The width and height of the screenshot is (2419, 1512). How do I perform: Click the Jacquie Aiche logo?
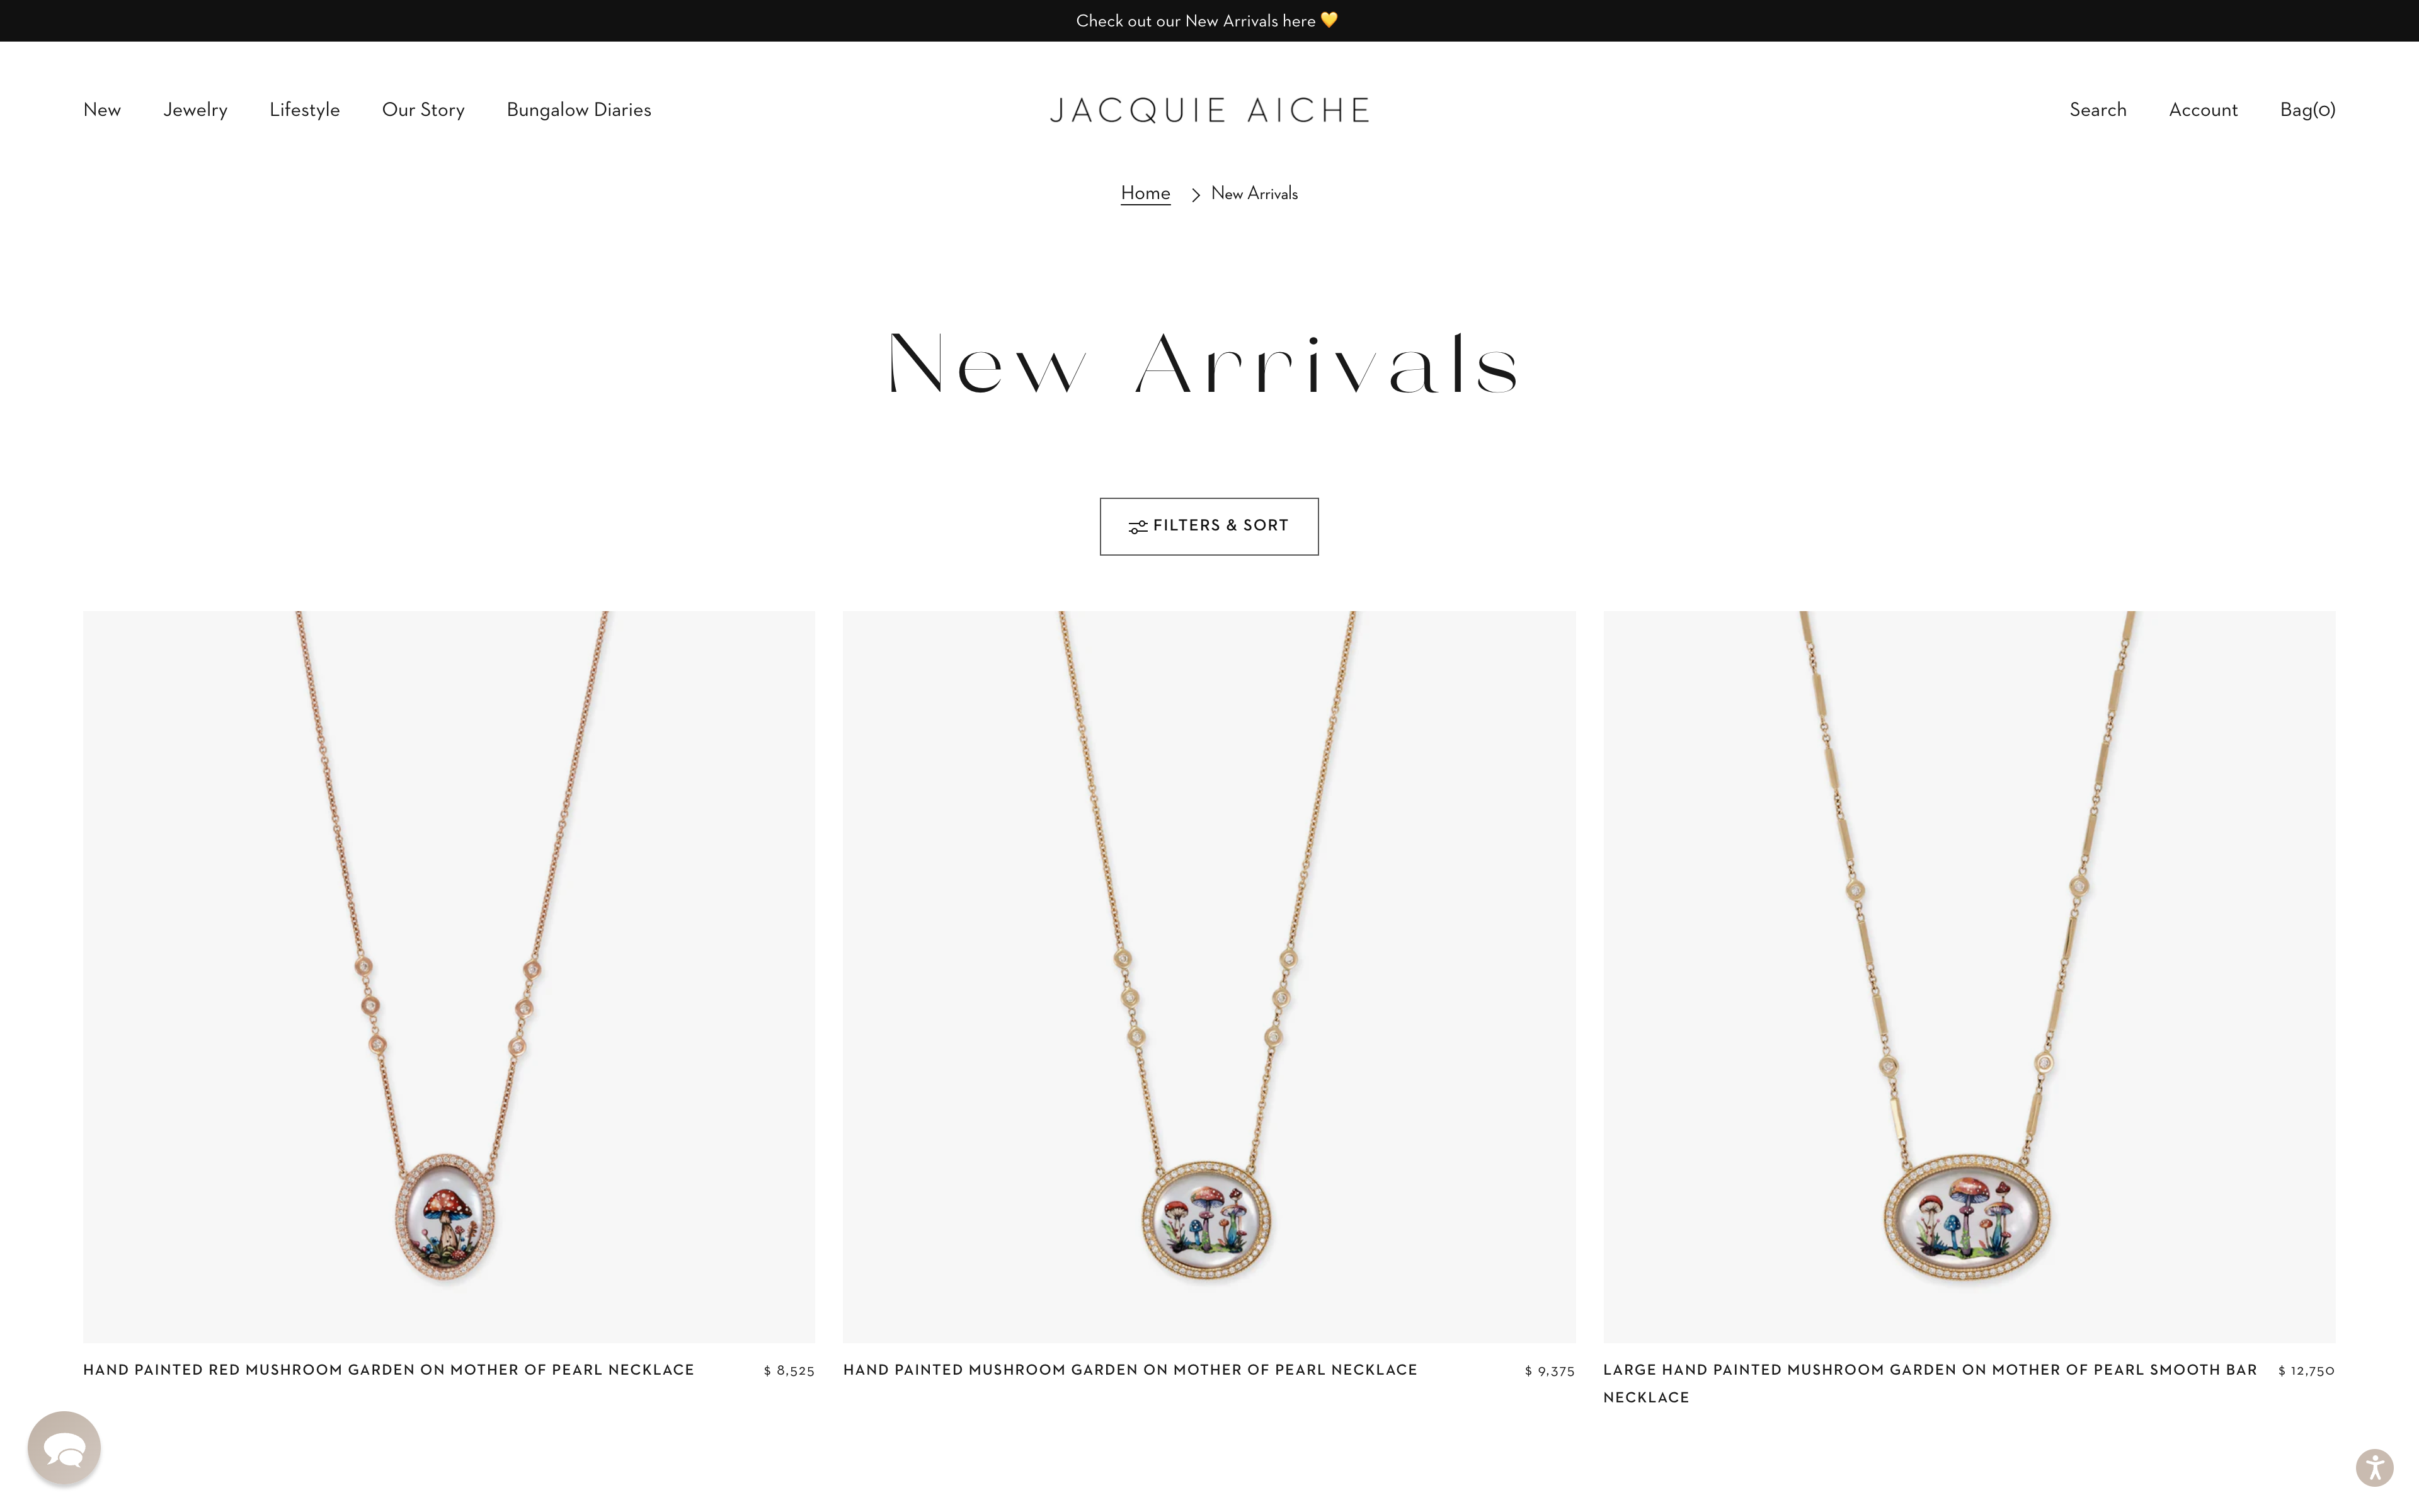tap(1209, 110)
